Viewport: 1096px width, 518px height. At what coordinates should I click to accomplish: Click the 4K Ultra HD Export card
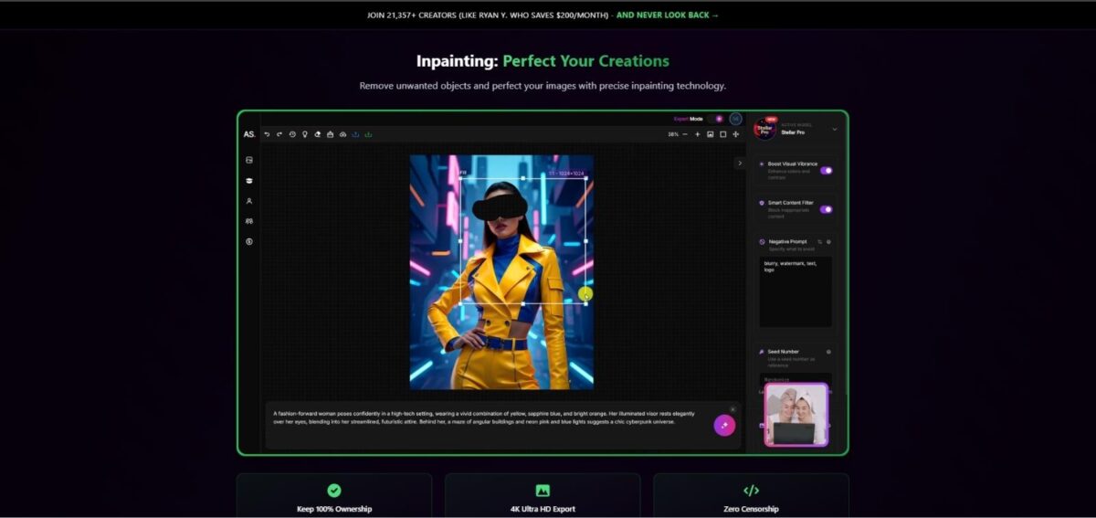pos(543,496)
